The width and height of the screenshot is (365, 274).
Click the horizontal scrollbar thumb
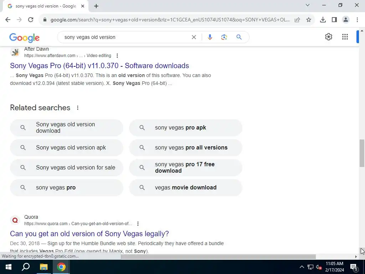[x=218, y=257]
